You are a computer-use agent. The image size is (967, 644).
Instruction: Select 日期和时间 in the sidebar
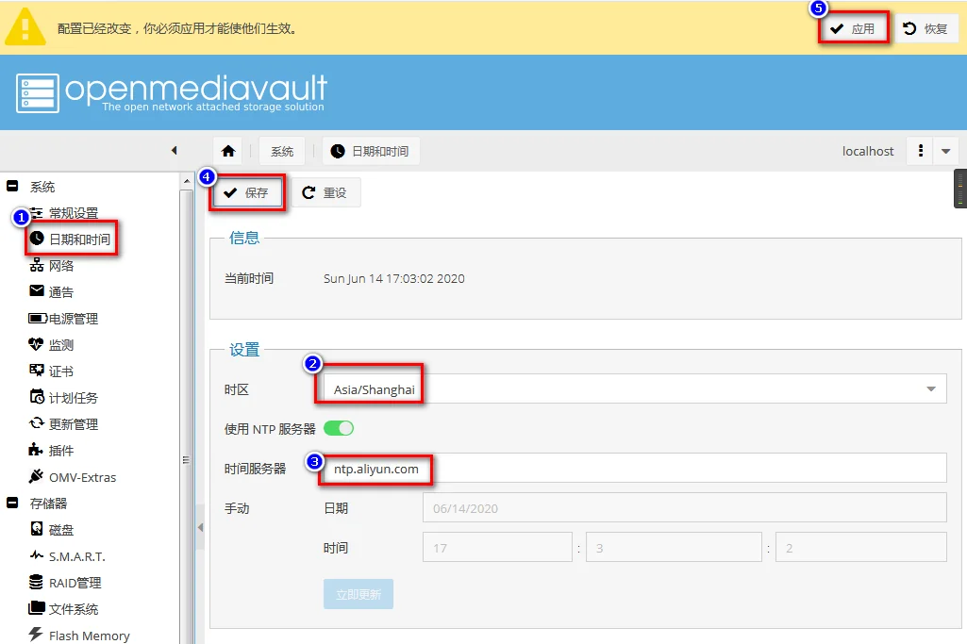pos(71,239)
